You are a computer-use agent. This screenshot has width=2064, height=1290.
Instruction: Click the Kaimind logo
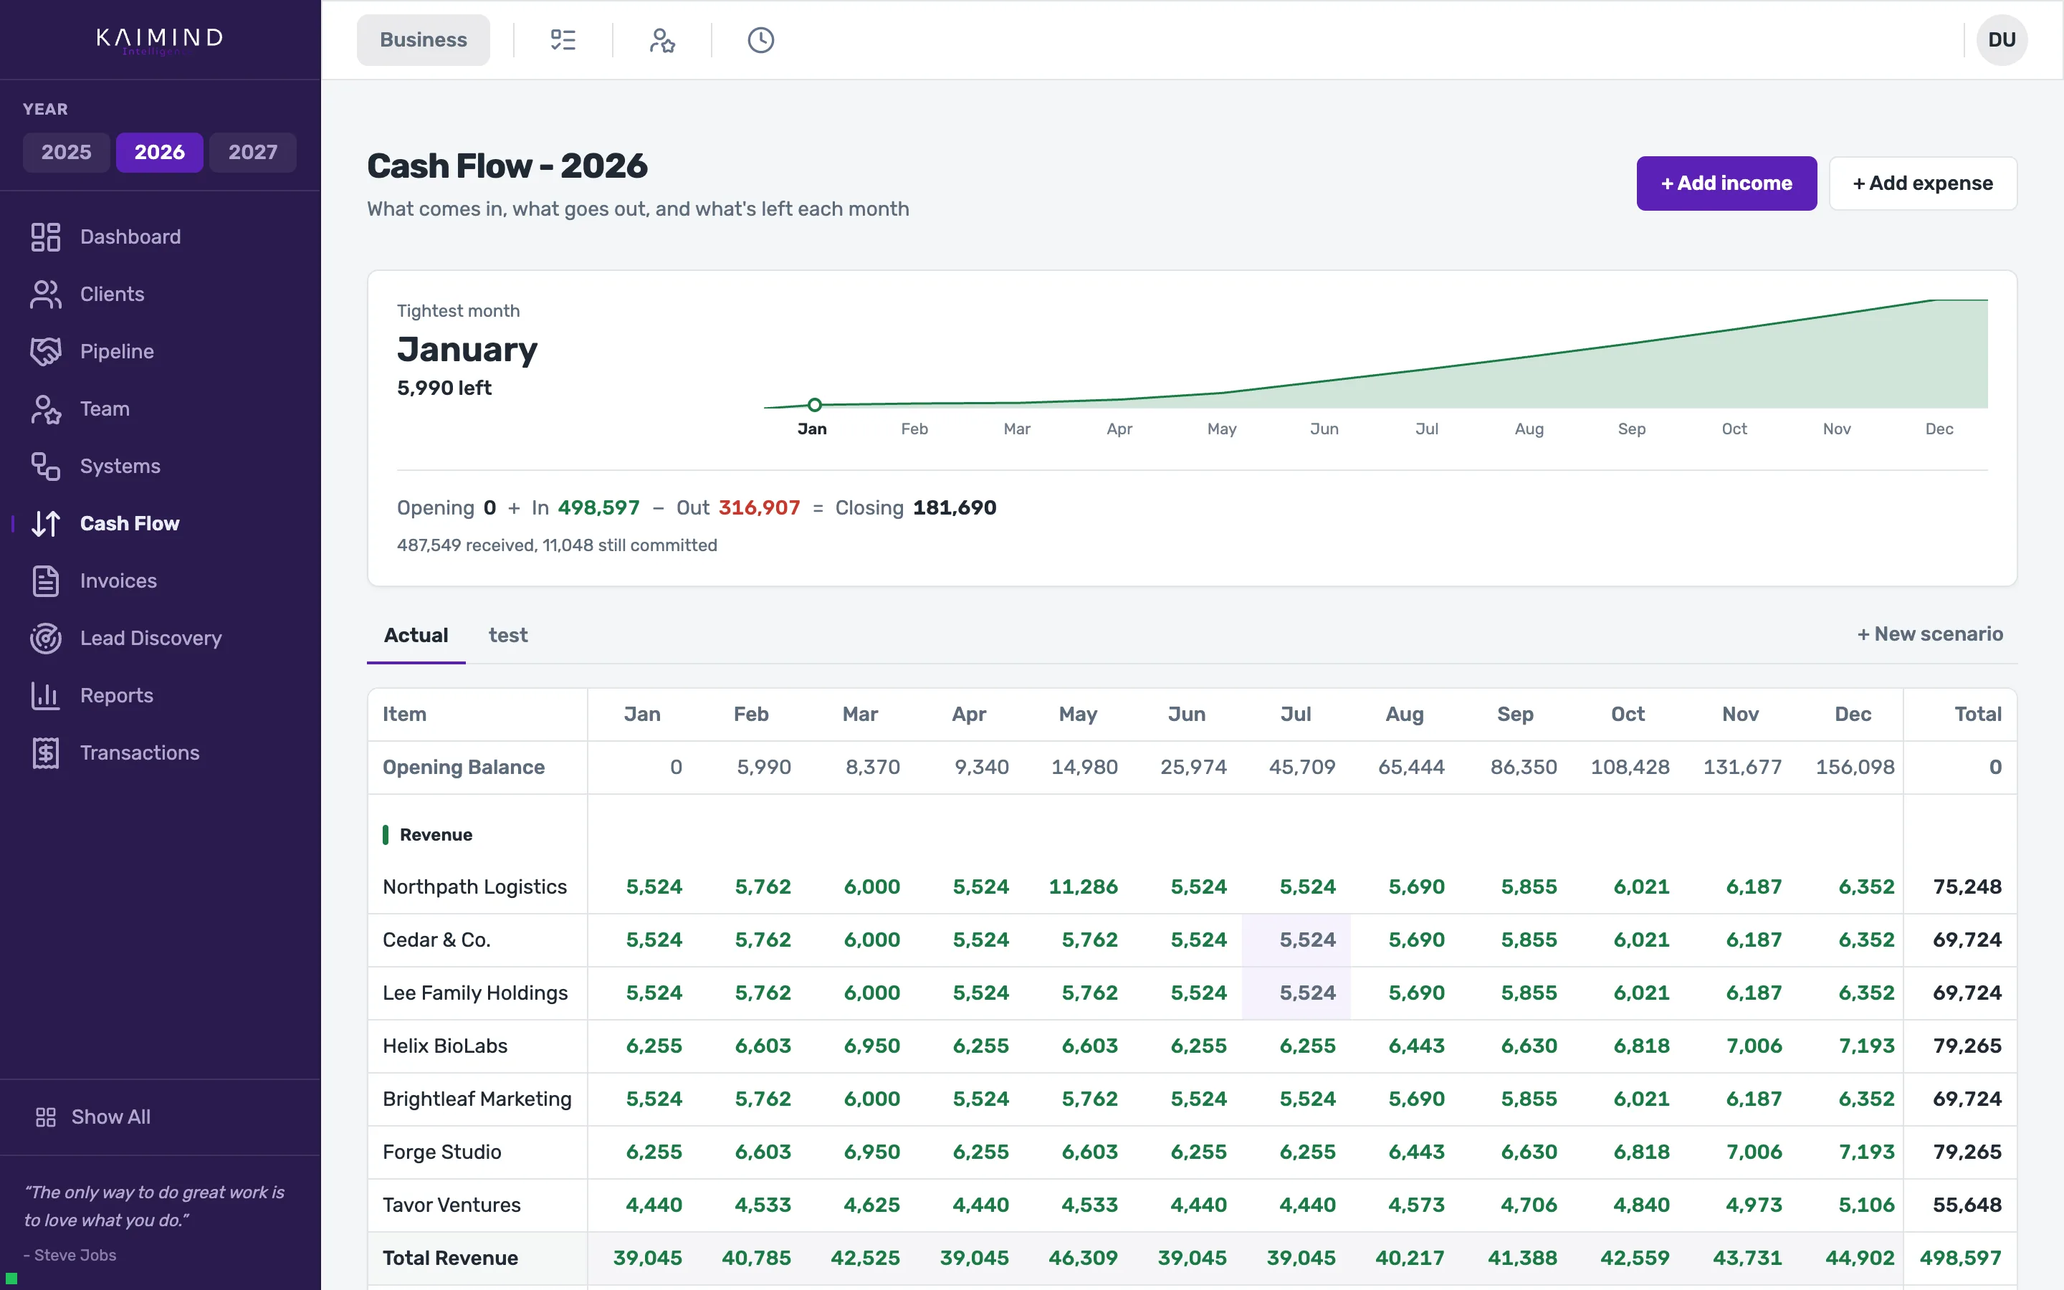click(160, 40)
